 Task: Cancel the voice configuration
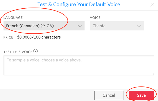109,95
